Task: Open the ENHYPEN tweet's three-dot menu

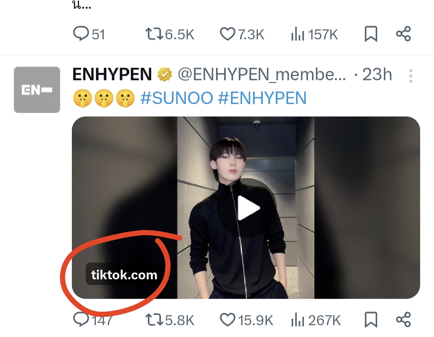Action: 411,76
